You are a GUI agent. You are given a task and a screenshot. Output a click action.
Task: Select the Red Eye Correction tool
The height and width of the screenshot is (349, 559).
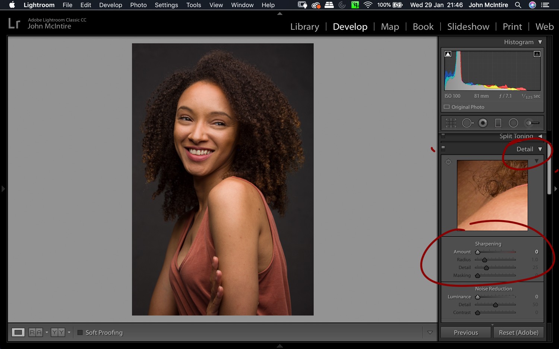(483, 122)
